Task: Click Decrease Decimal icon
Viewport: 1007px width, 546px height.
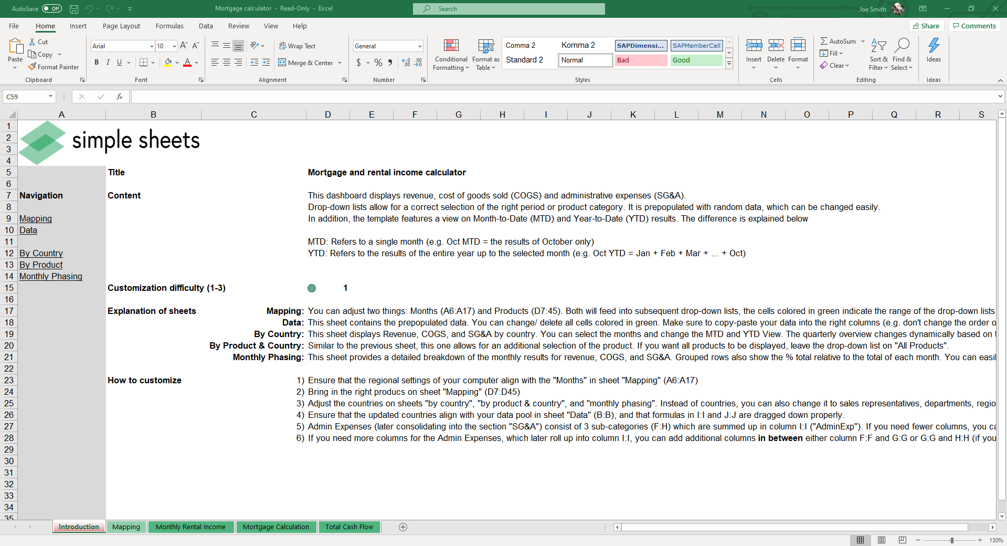Action: (x=418, y=62)
